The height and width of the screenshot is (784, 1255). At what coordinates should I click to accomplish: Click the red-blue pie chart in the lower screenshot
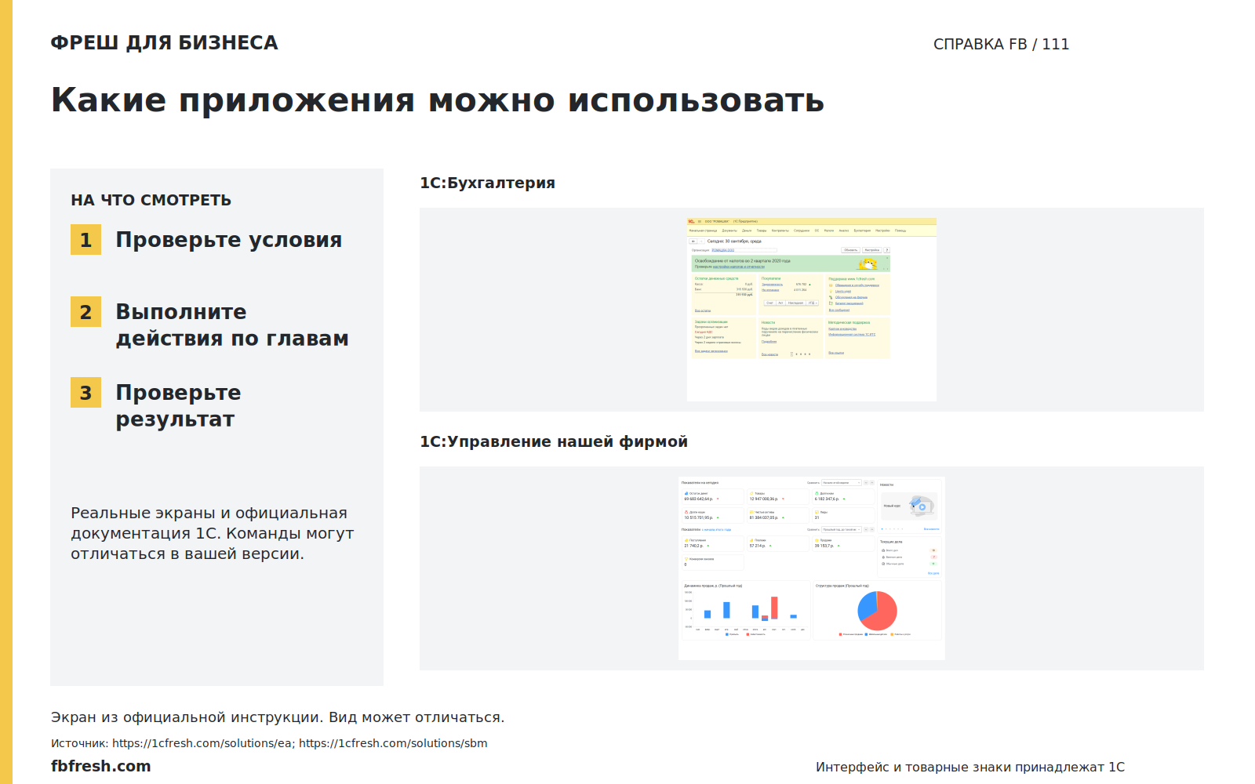[878, 611]
